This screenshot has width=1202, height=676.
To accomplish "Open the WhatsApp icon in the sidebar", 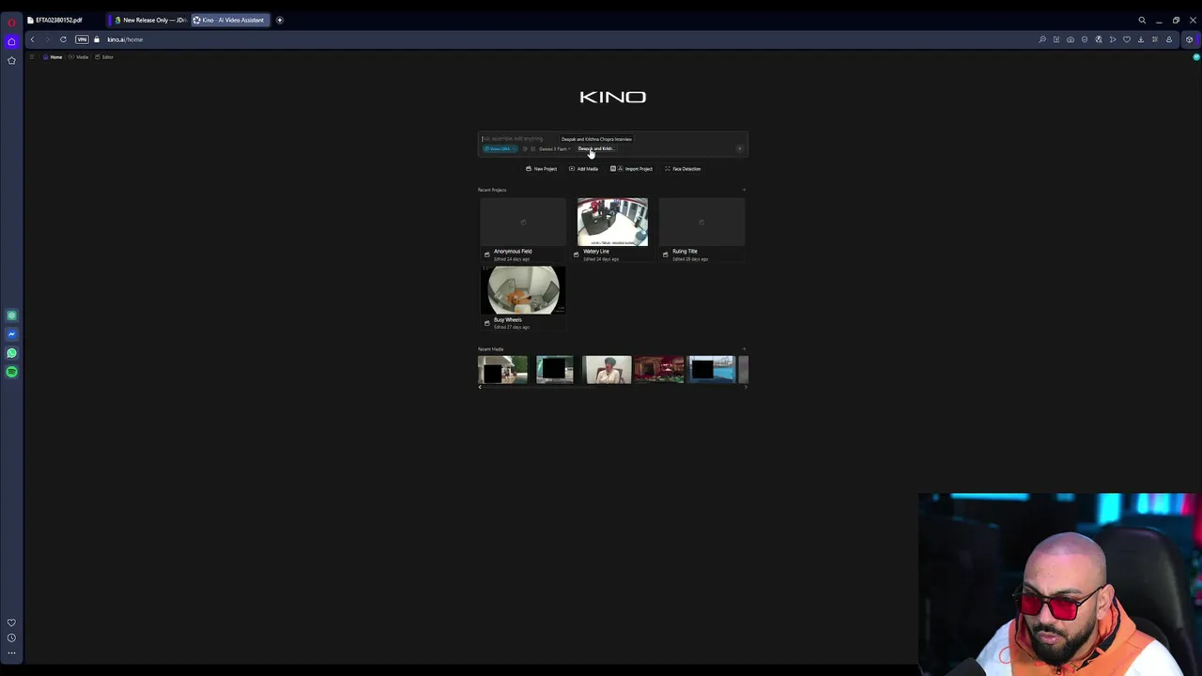I will coord(11,353).
